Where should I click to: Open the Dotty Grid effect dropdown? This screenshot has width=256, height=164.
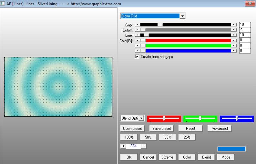click(x=182, y=16)
